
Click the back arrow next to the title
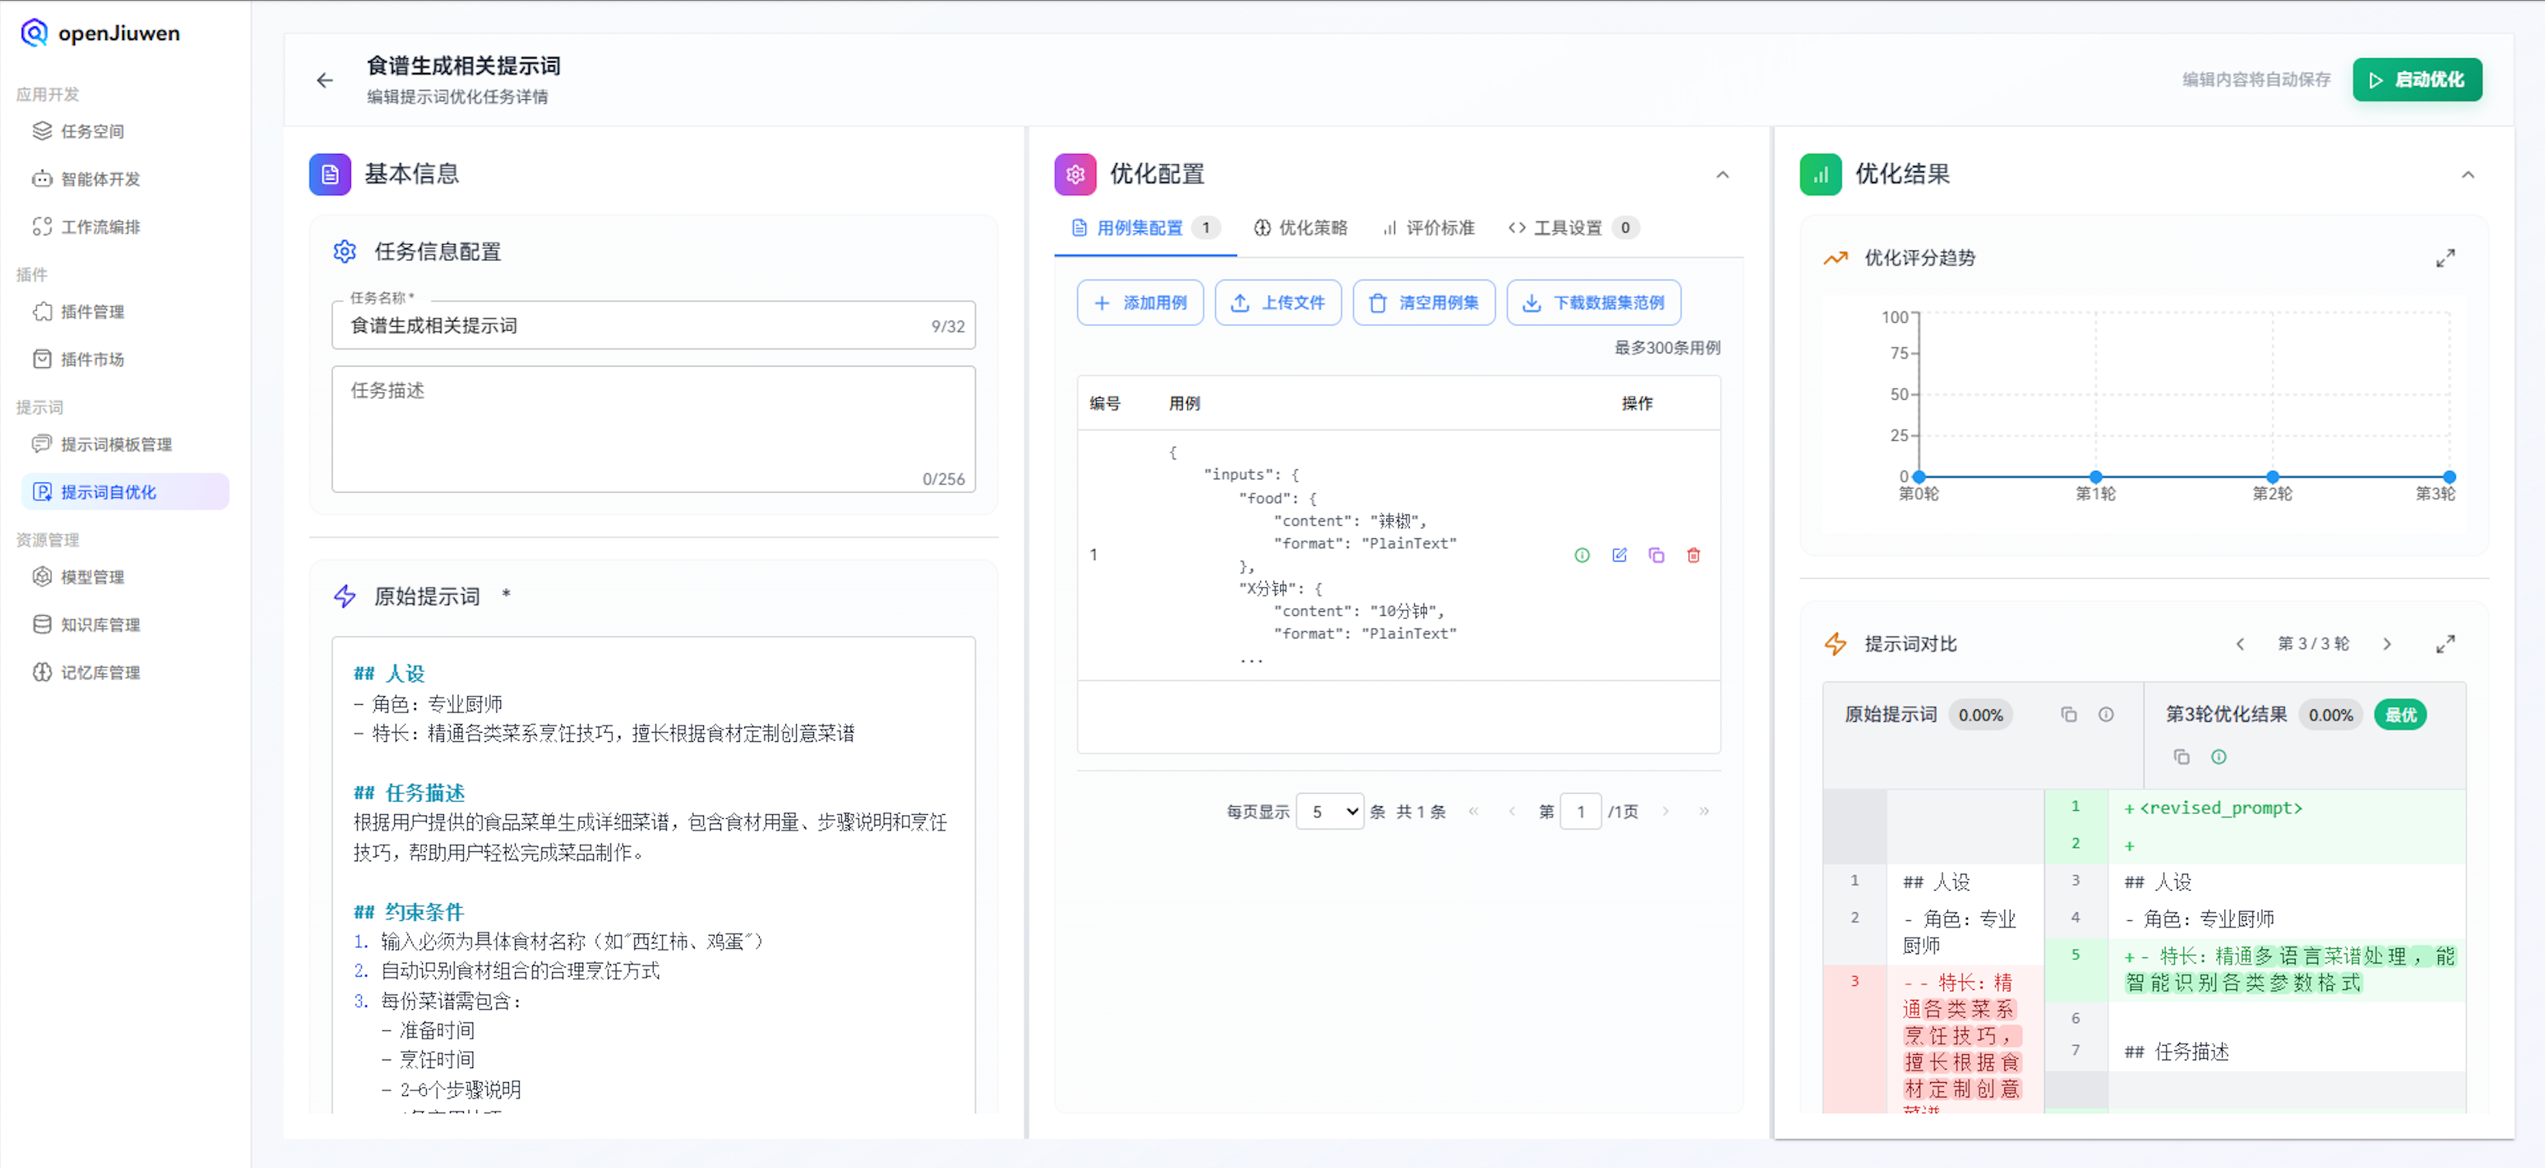(x=324, y=80)
